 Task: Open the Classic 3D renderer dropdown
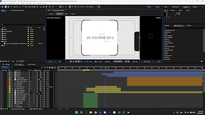coord(136,61)
